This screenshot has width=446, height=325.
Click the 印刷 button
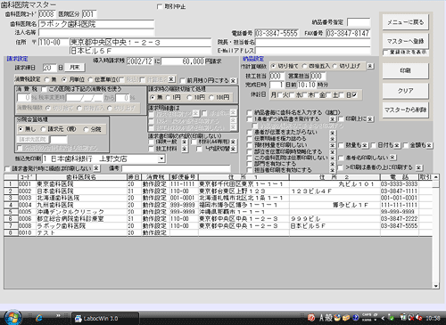pos(406,70)
